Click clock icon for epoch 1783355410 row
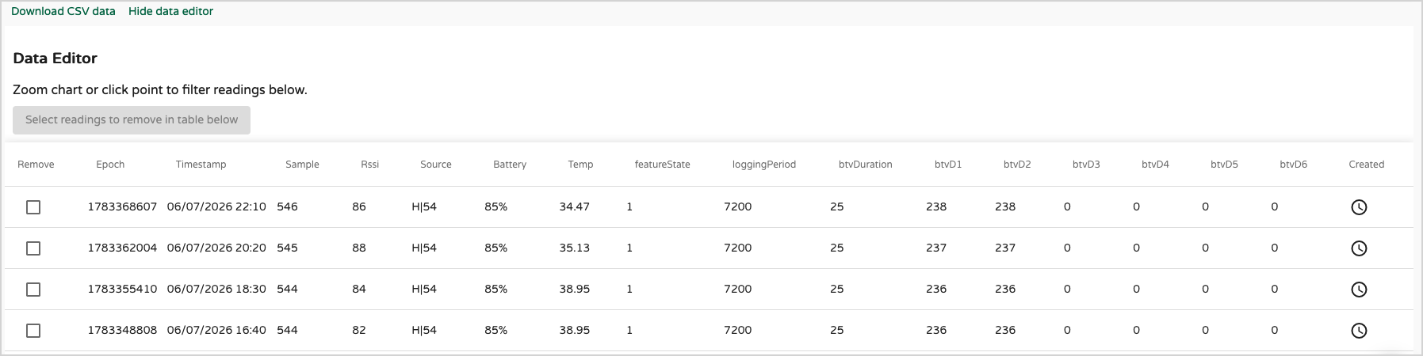 [x=1359, y=290]
